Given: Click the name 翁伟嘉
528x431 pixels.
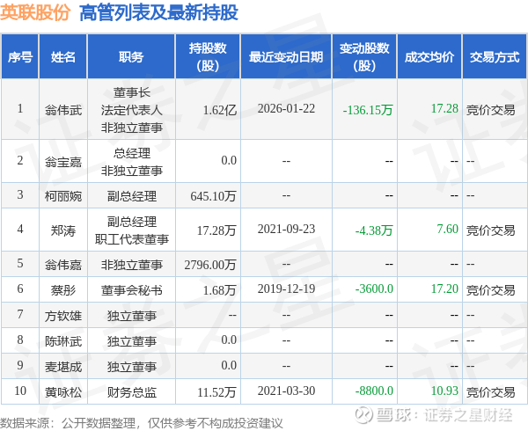Looking at the screenshot, I should tap(63, 265).
